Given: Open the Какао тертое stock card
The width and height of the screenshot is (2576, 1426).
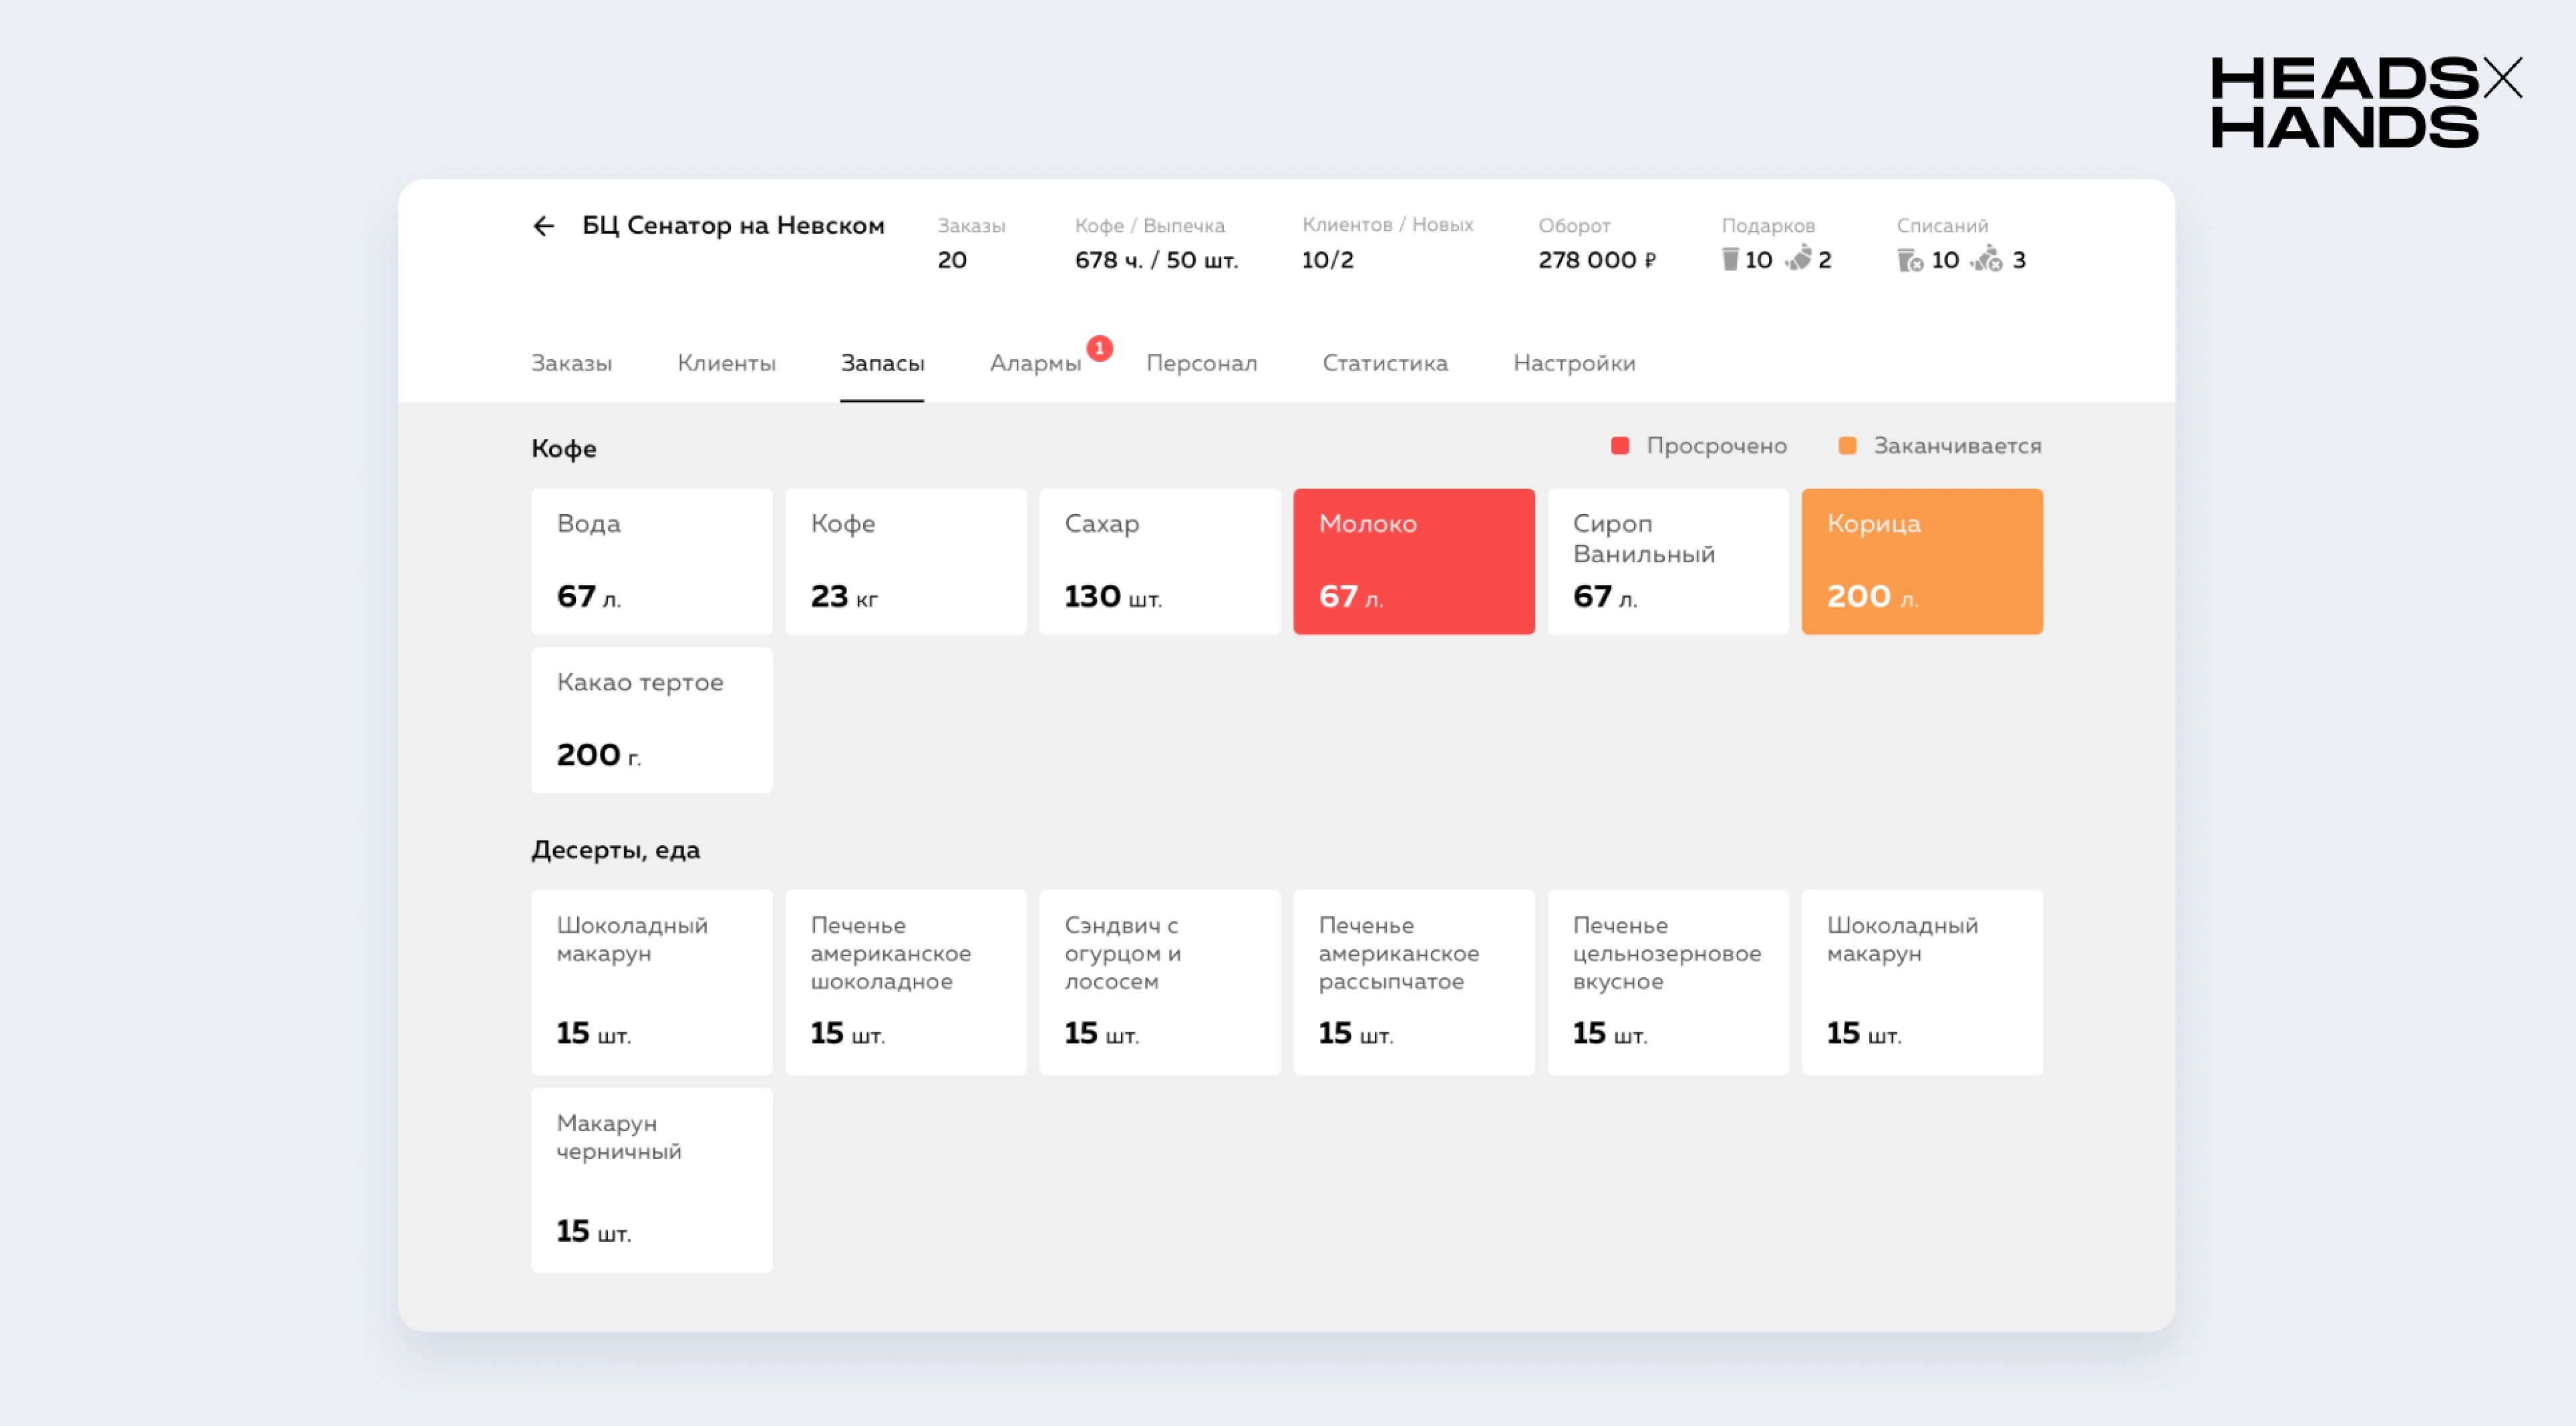Looking at the screenshot, I should [x=651, y=720].
